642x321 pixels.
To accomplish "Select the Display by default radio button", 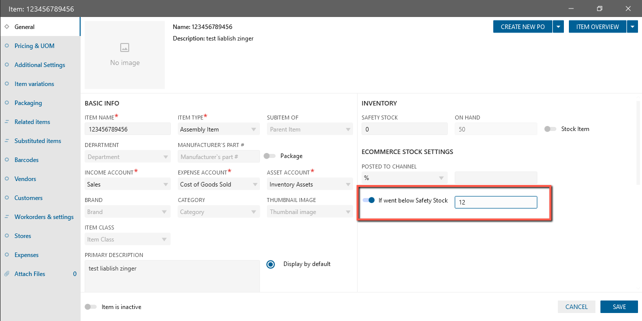I will click(x=271, y=264).
